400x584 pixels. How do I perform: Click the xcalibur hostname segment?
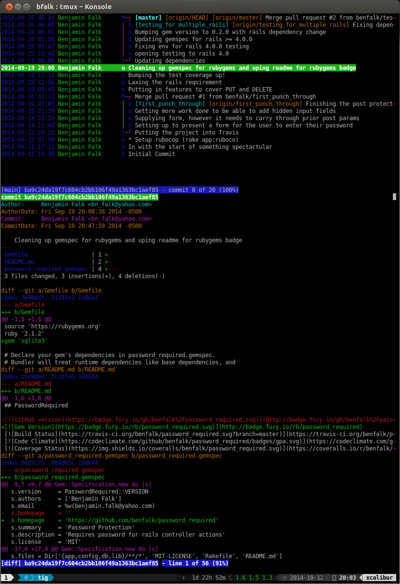click(379, 578)
